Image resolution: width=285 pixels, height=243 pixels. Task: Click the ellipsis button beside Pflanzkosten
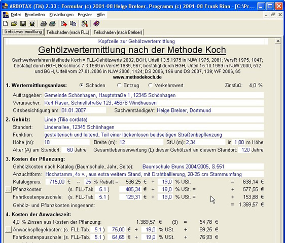coord(8,190)
